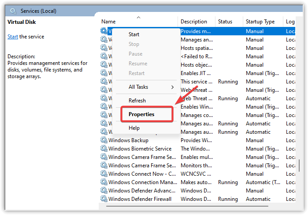This screenshot has height=215, width=308.
Task: Click the Windows Defender Advanced service icon
Action: [x=104, y=191]
